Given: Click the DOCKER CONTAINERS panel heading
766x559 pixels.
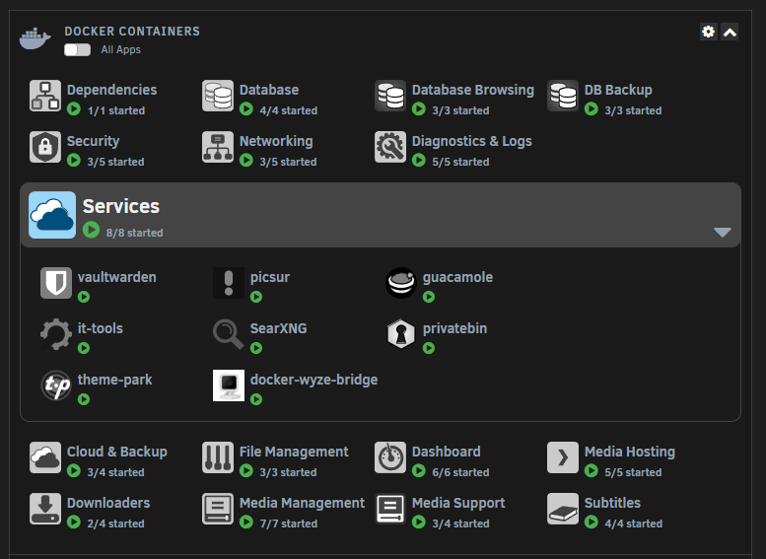Looking at the screenshot, I should 132,32.
